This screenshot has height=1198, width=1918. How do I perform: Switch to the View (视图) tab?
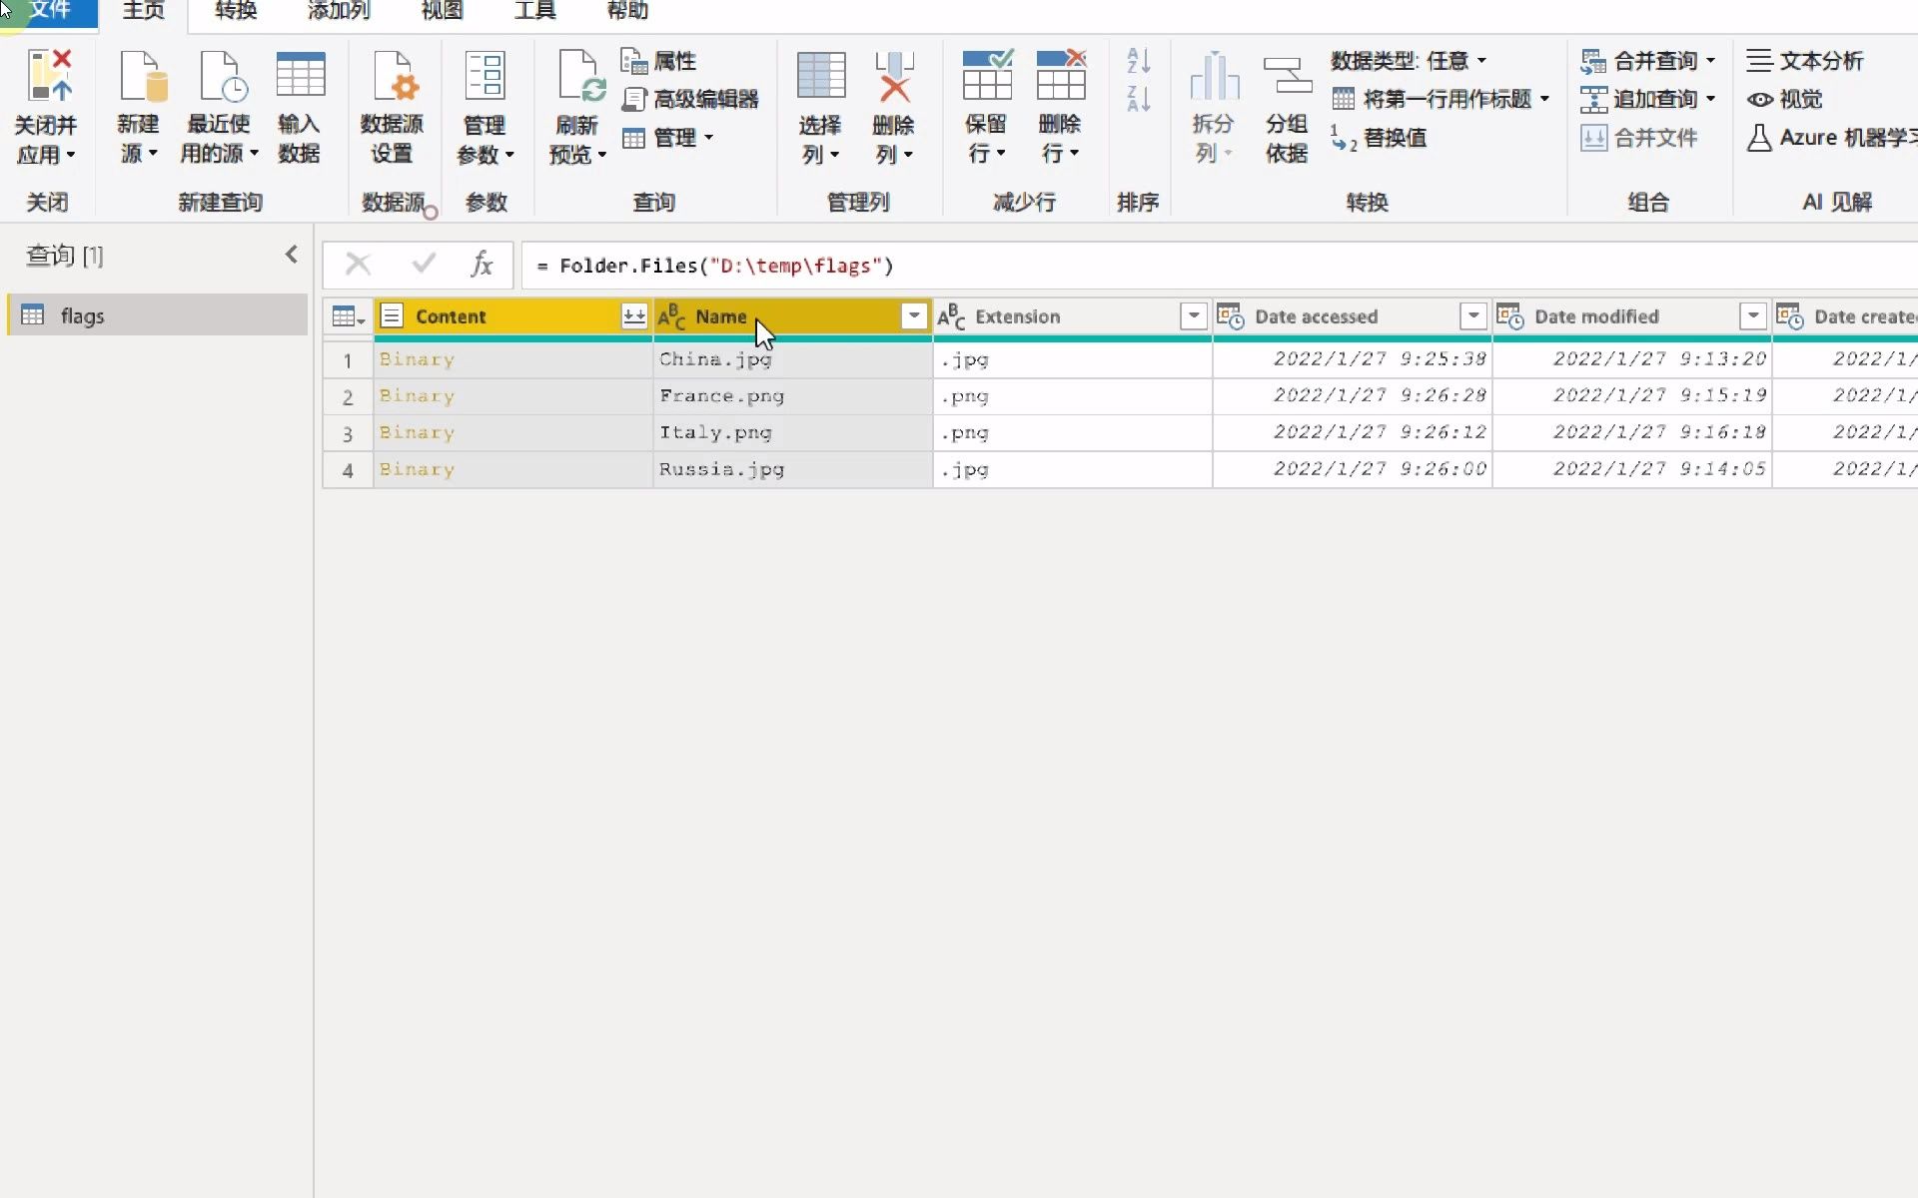(x=442, y=11)
